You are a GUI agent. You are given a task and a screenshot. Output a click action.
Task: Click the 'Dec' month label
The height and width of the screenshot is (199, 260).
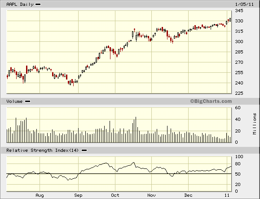pyautogui.click(x=188, y=195)
